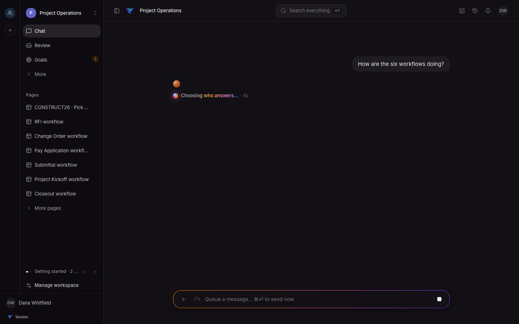The image size is (519, 324).
Task: Add a new workspace with plus icon
Action: point(10,30)
